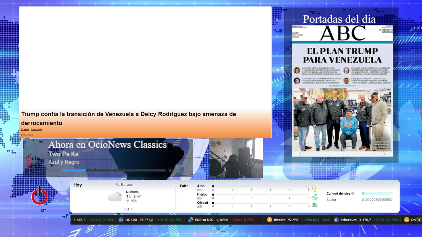Click the EUR to USD currency icon
422x237 pixels.
point(191,220)
